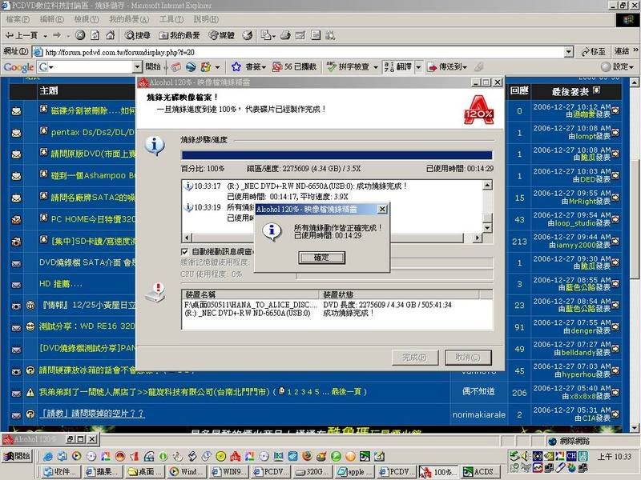Image resolution: width=641 pixels, height=480 pixels.
Task: Open the IE Help (說明) menu
Action: click(206, 18)
